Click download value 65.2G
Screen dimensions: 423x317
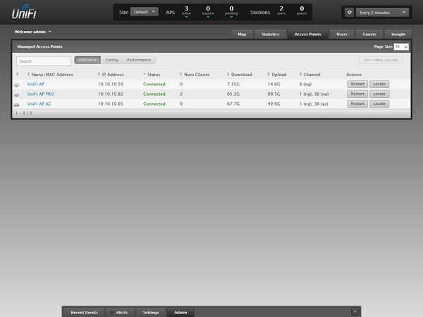tap(233, 94)
